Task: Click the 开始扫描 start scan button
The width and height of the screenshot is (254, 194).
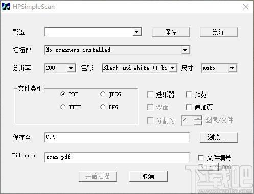Action: (98, 176)
